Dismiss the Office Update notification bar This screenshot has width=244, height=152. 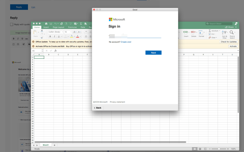(x=33, y=42)
